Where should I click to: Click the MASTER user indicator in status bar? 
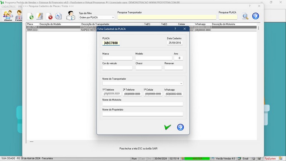point(197,158)
